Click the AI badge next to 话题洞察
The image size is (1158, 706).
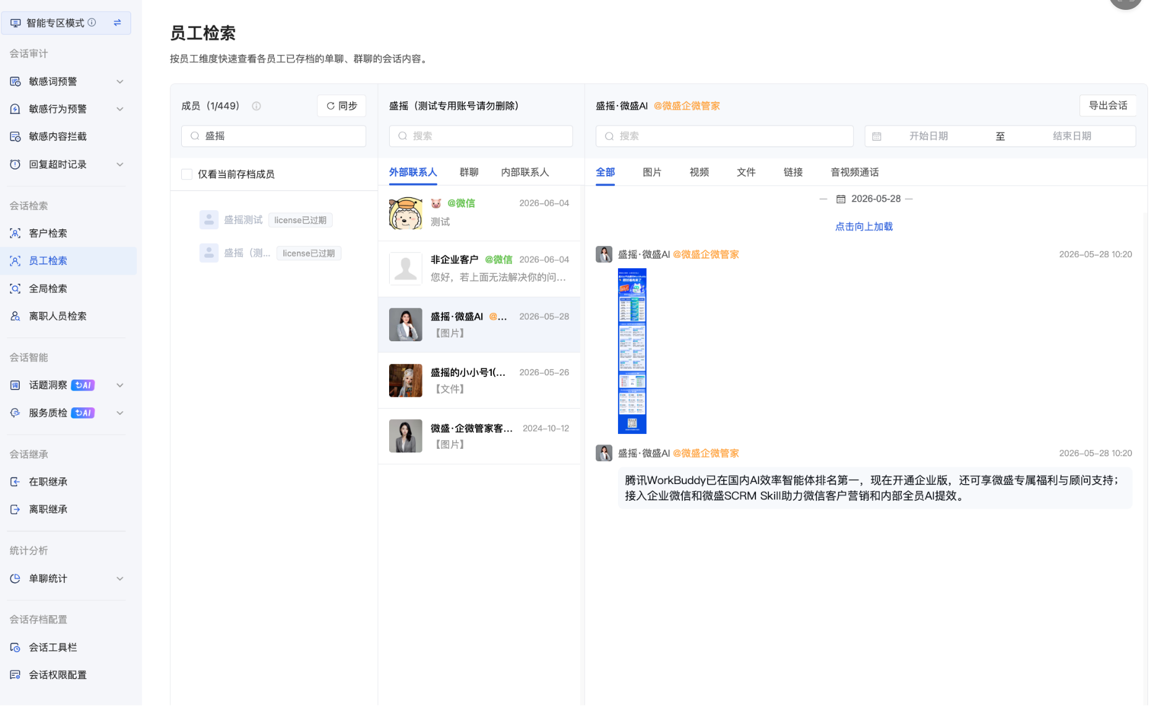[x=83, y=385]
